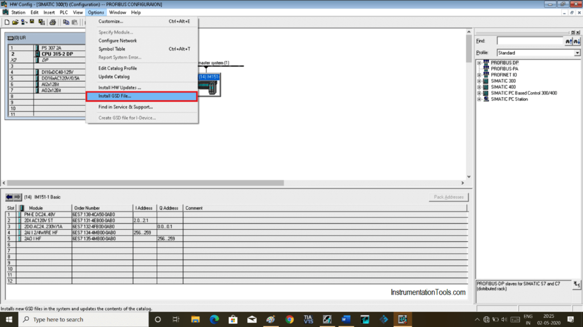This screenshot has width=583, height=327.
Task: Copy the selection with the Copy toolbar icon
Action: tap(65, 22)
